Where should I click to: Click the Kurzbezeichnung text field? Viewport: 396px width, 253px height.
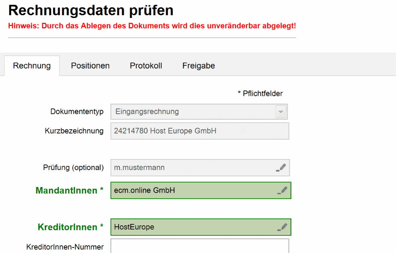click(x=199, y=131)
